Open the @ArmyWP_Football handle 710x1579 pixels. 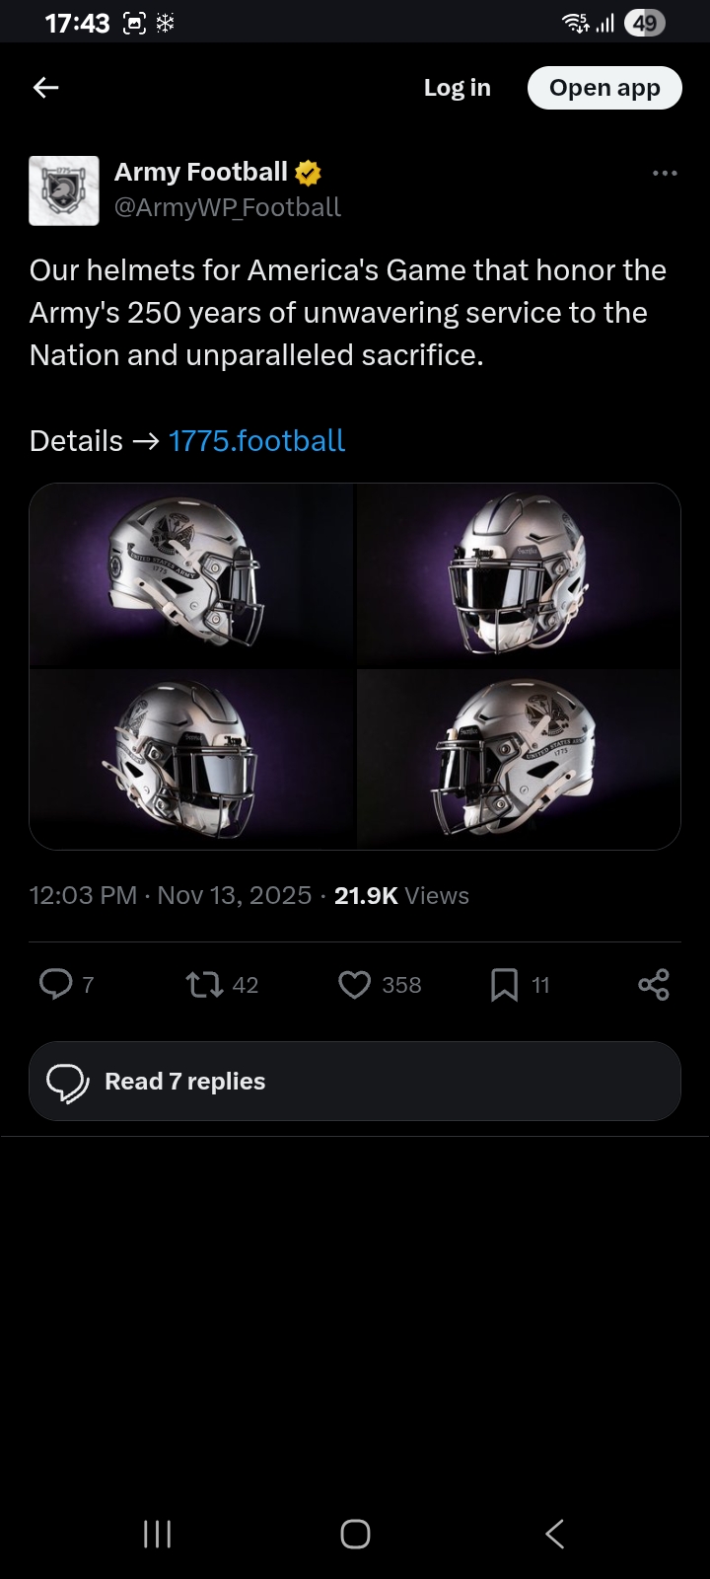click(228, 207)
